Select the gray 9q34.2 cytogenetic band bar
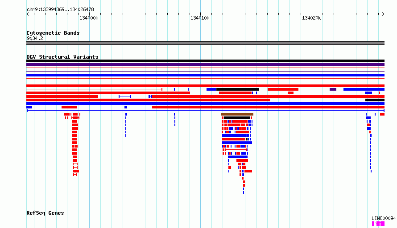Screen dimensions: 397x228 205,43
